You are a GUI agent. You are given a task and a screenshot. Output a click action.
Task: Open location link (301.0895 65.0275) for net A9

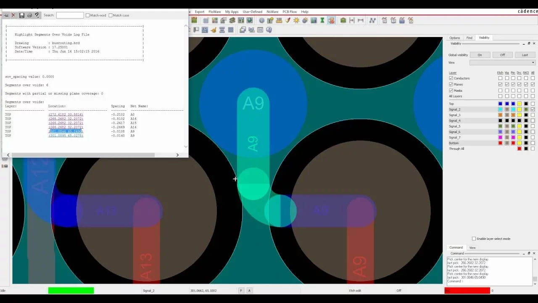point(66,136)
